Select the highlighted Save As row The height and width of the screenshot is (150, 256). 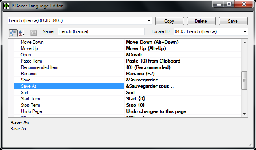[69, 86]
